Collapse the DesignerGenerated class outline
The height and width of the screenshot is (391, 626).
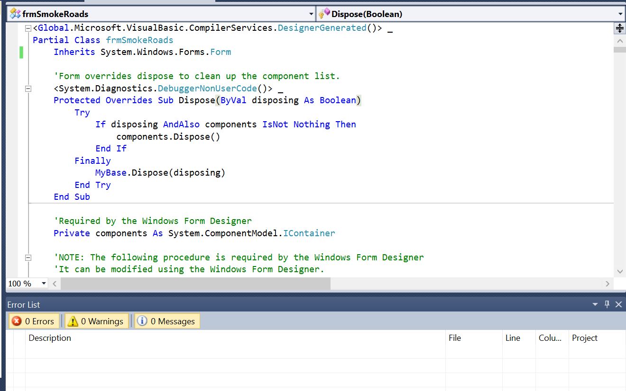tap(28, 28)
